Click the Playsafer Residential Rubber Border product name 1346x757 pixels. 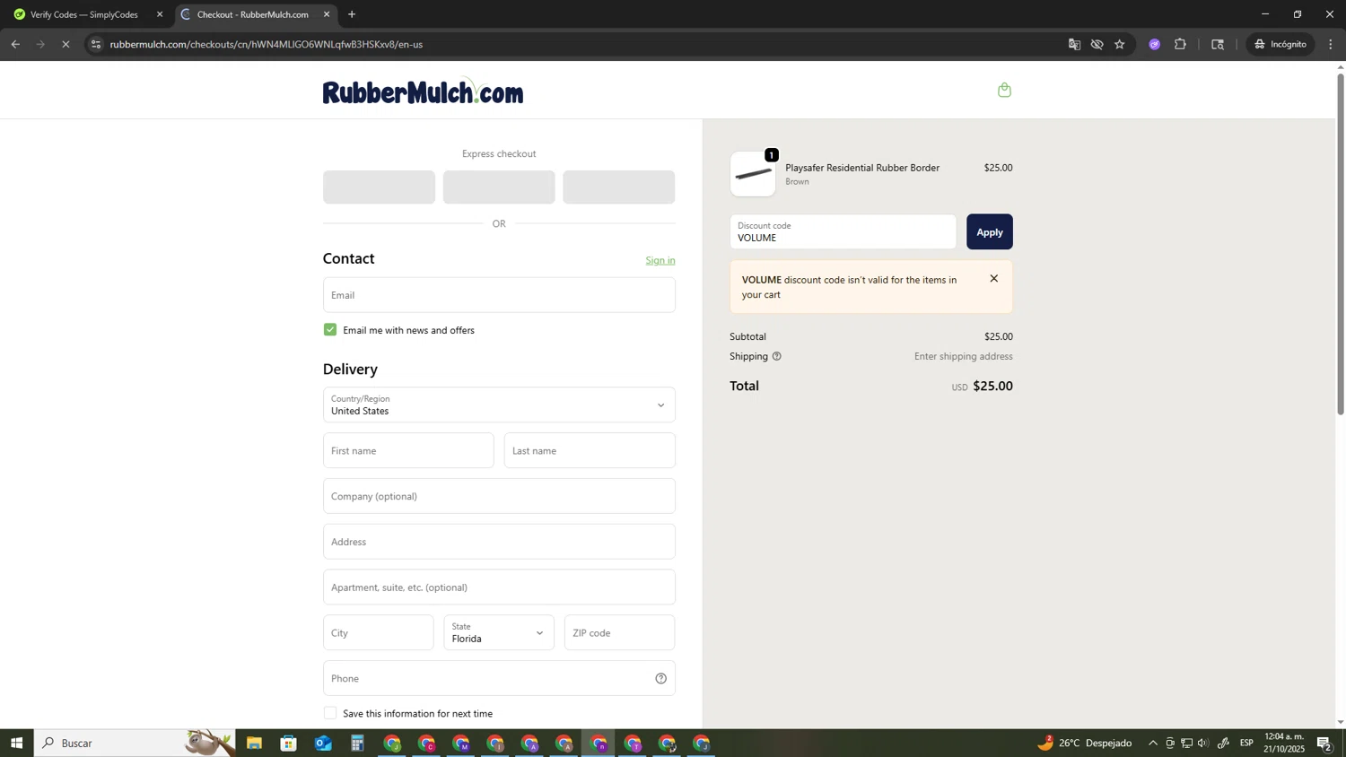click(862, 168)
